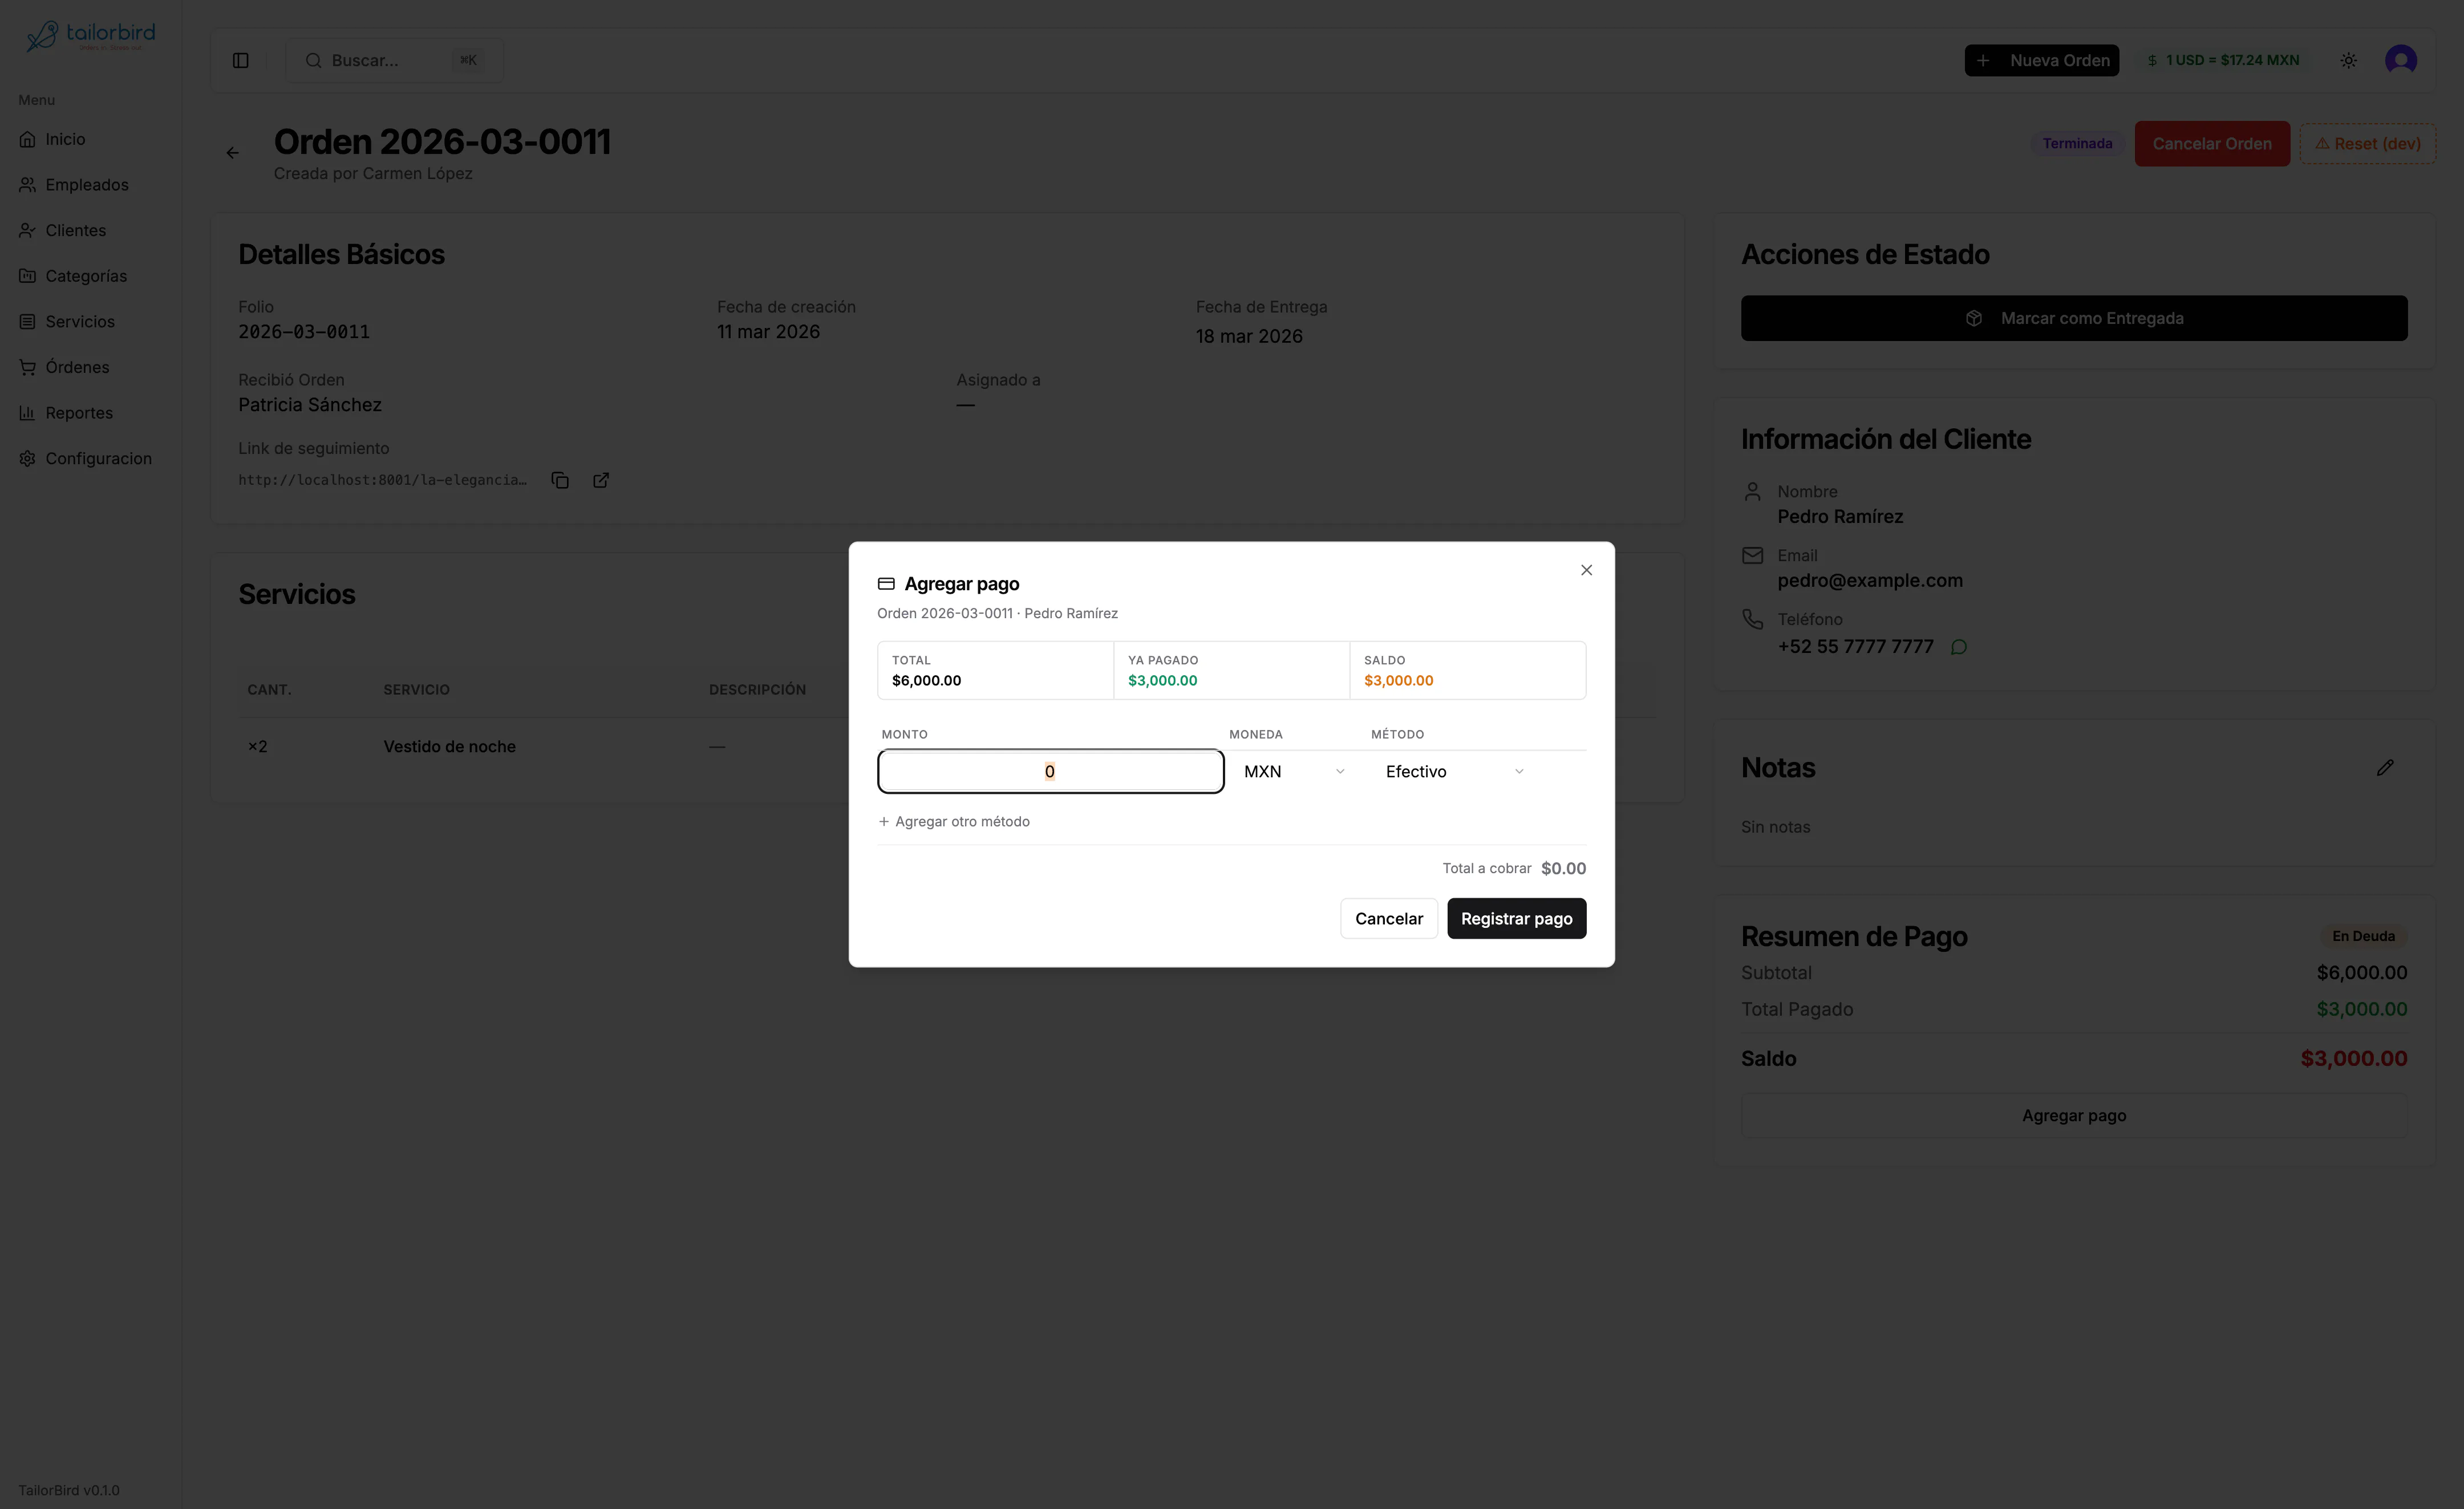Click the tracking URL text
The width and height of the screenshot is (2464, 1509).
382,481
